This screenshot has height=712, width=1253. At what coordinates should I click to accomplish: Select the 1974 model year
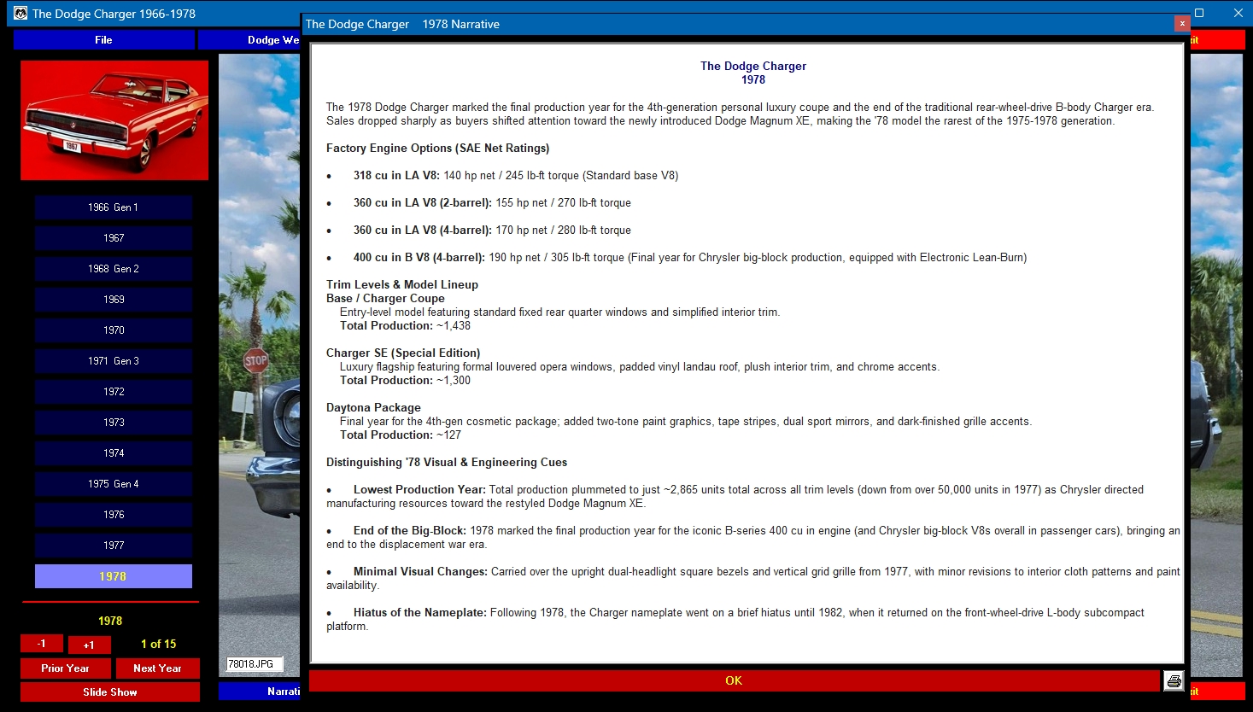(114, 453)
